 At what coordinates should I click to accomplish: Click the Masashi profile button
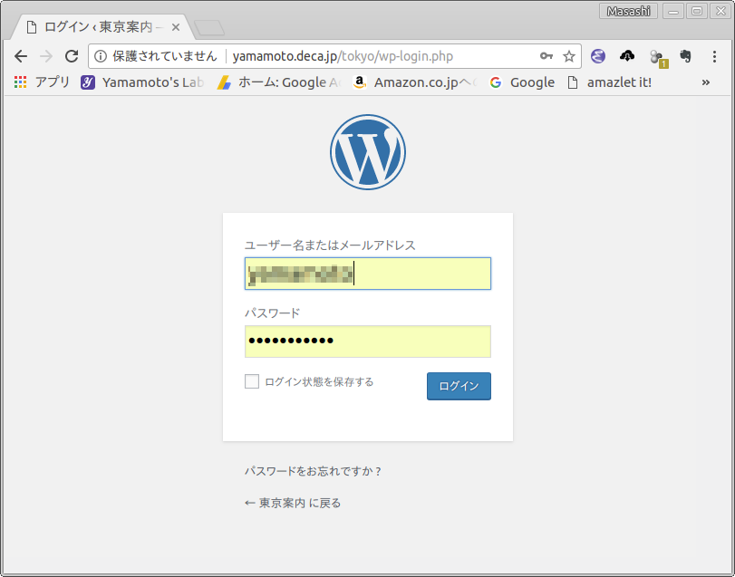coord(628,11)
